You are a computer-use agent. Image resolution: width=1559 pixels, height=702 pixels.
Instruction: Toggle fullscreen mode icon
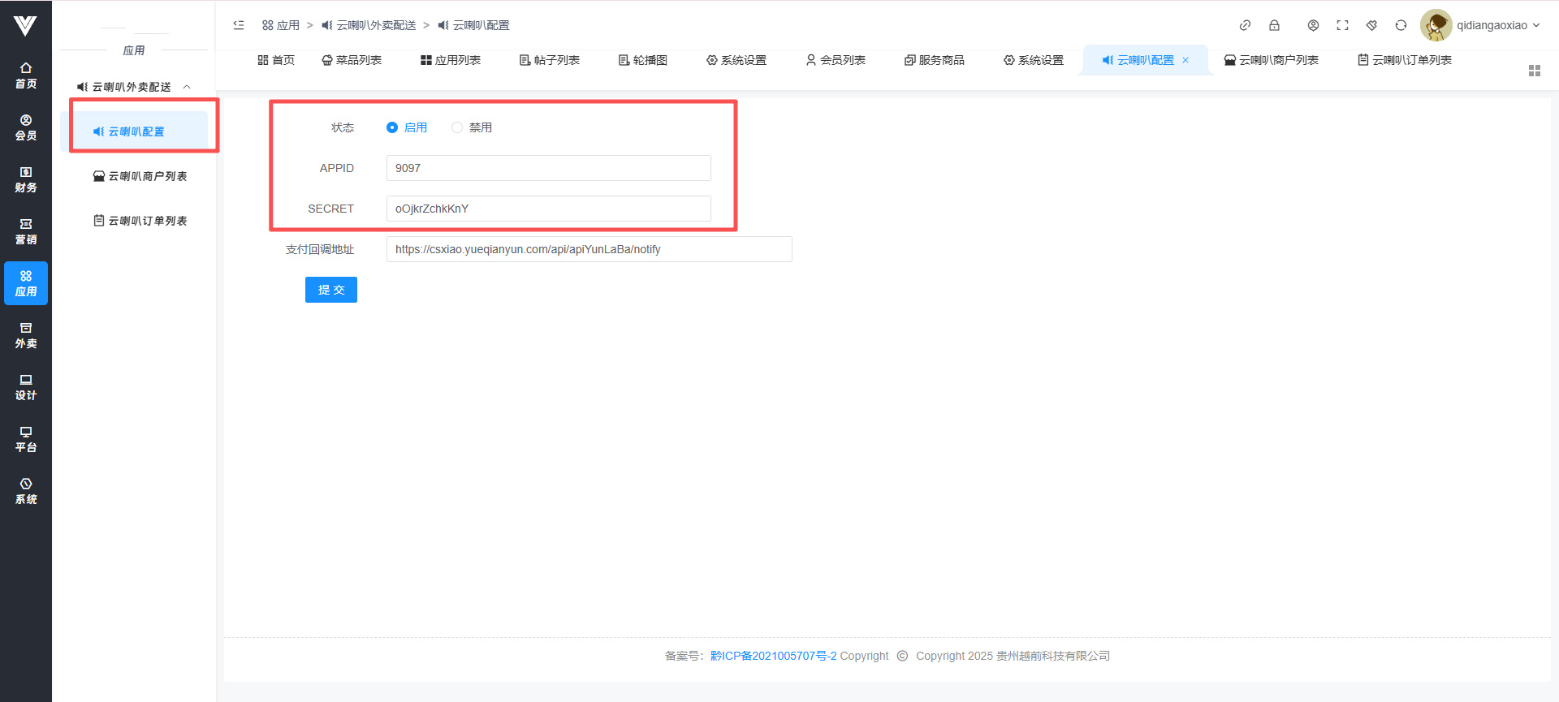(1342, 25)
